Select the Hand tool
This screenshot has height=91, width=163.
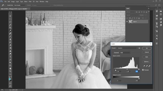10,69
